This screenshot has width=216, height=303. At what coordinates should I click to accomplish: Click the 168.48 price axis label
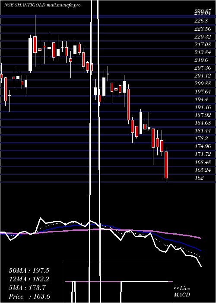tap(203, 162)
